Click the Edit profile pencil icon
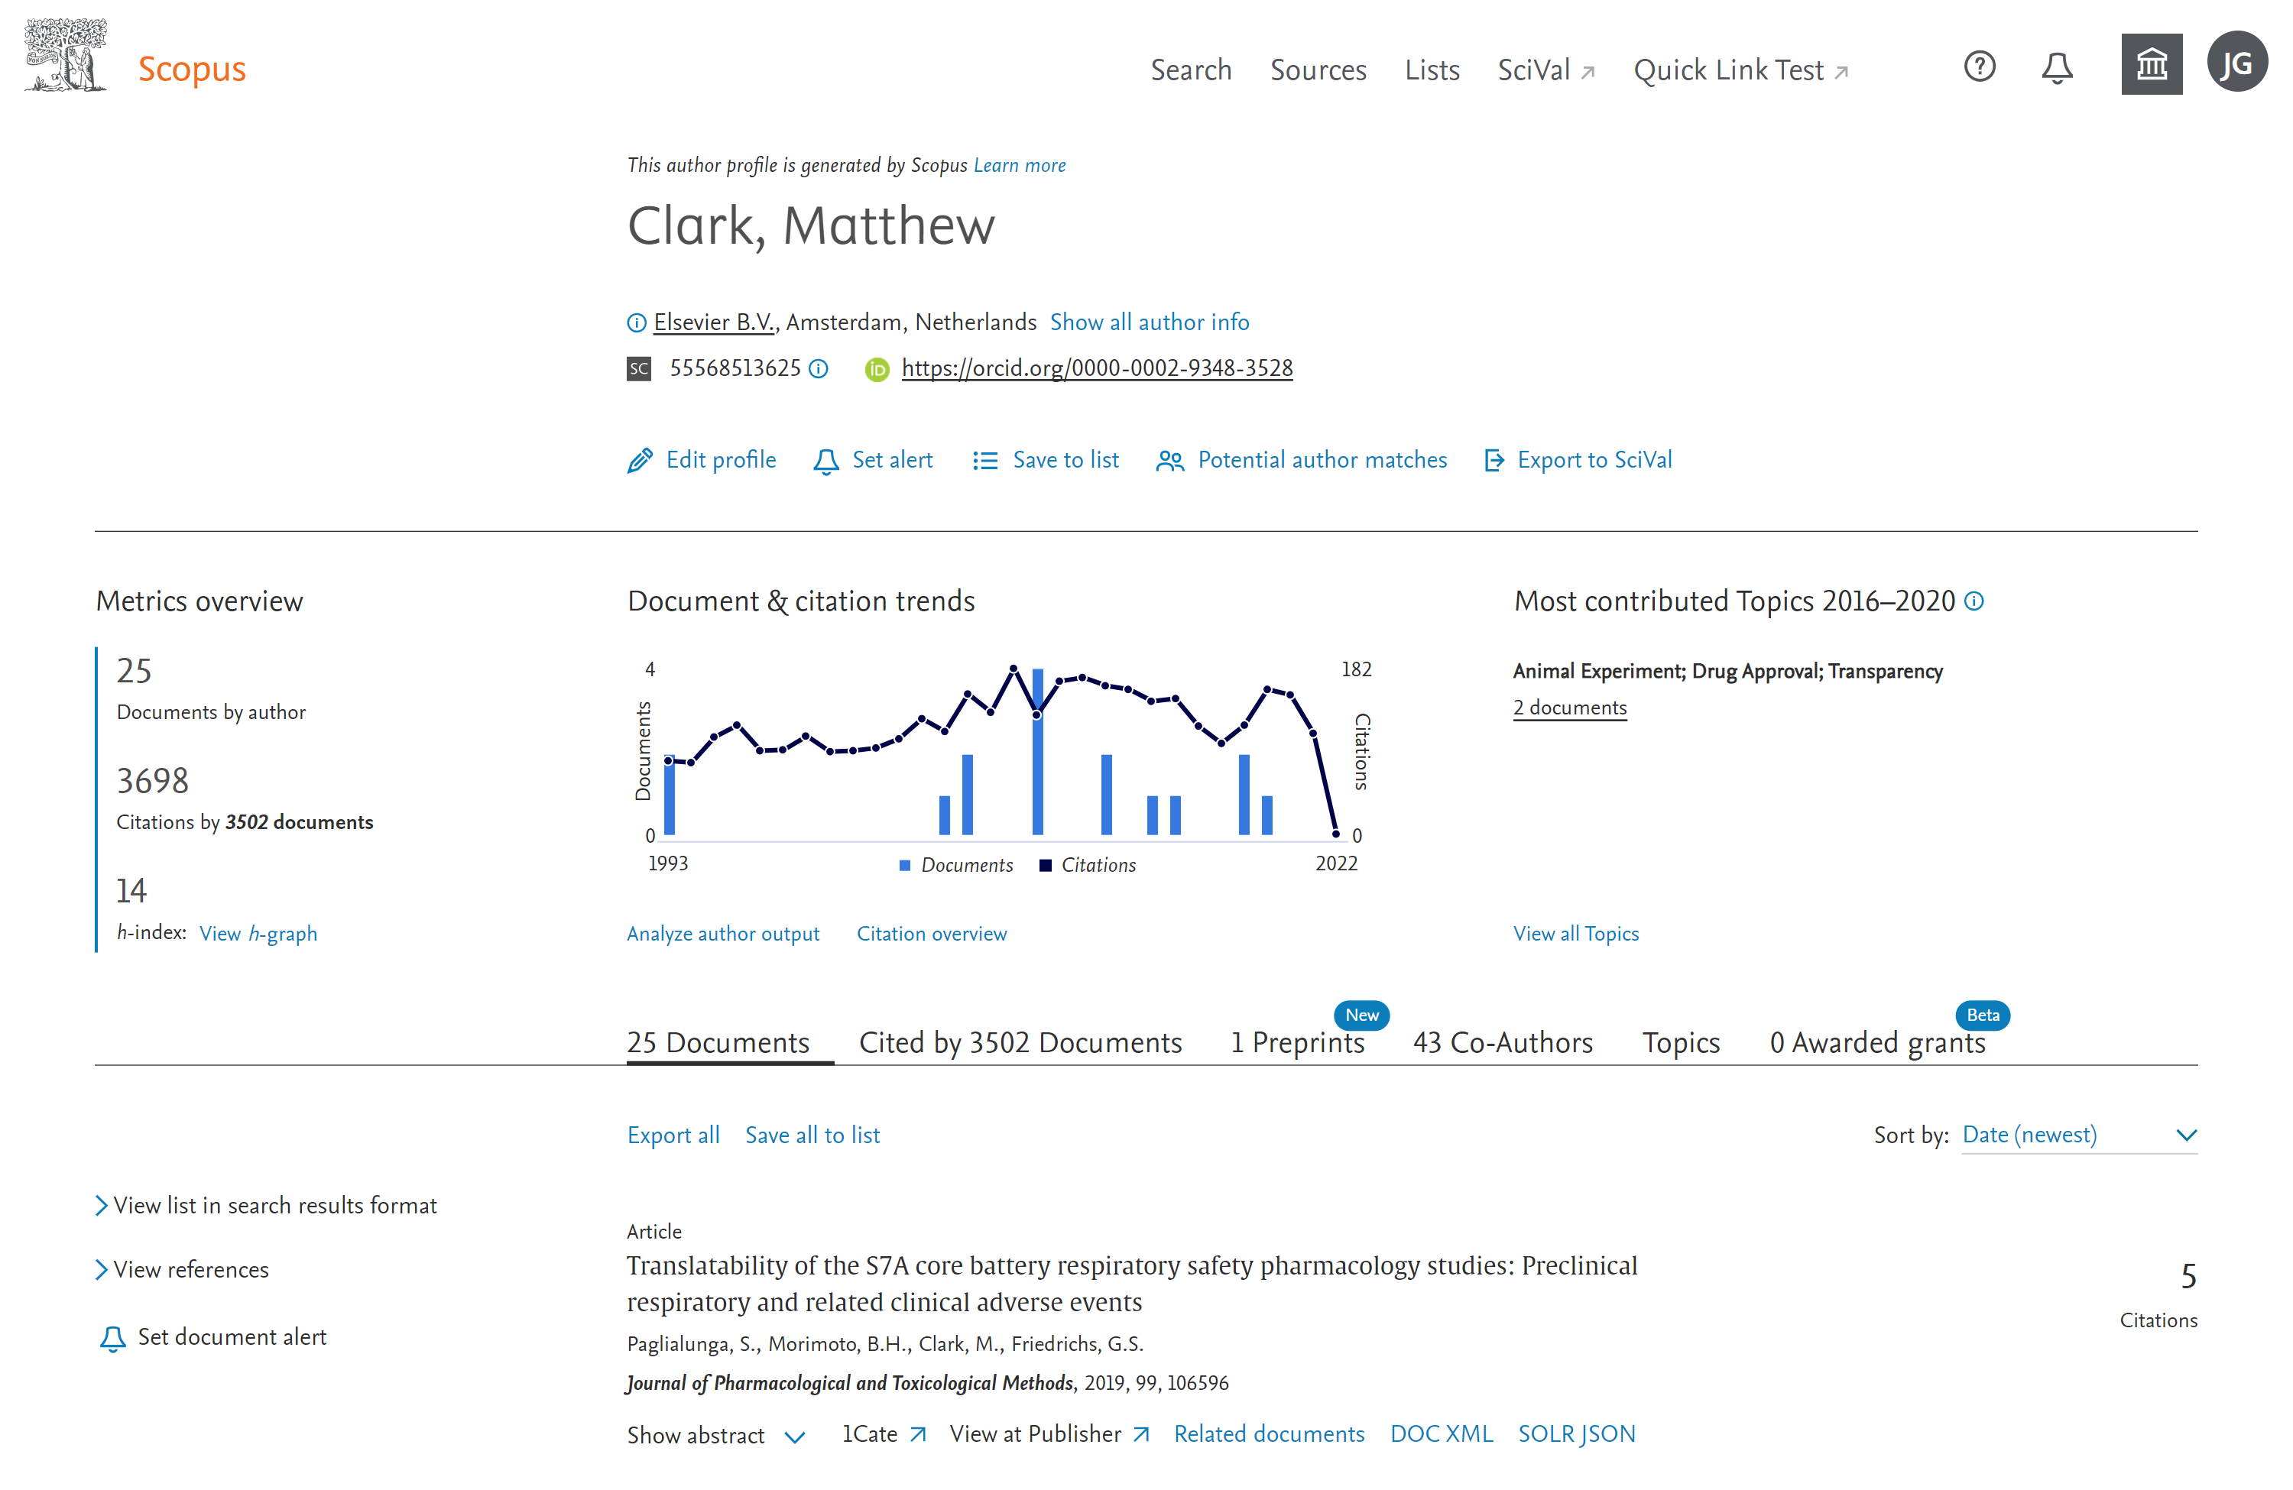Screen dimensions: 2293x1490 (x=640, y=461)
